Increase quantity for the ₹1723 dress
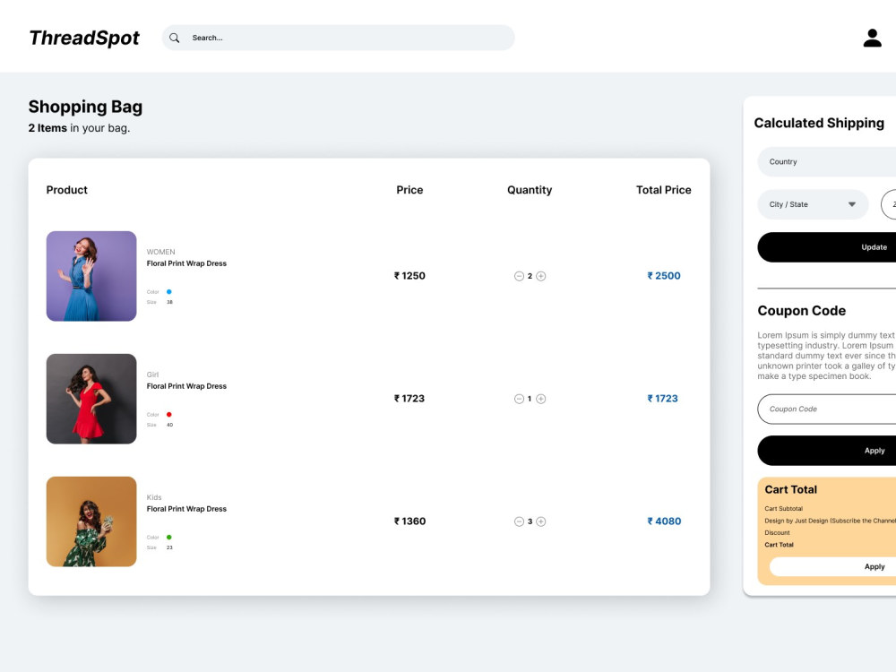896x672 pixels. [540, 399]
